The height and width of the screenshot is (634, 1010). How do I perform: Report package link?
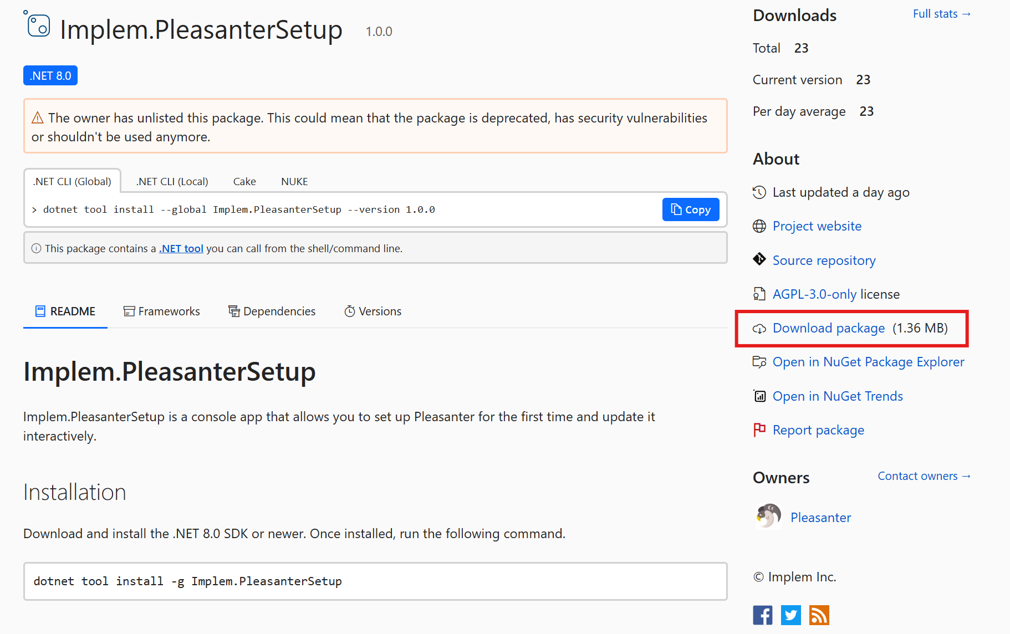tap(818, 430)
